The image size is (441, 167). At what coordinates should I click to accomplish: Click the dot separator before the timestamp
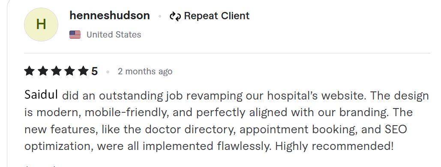coord(108,72)
